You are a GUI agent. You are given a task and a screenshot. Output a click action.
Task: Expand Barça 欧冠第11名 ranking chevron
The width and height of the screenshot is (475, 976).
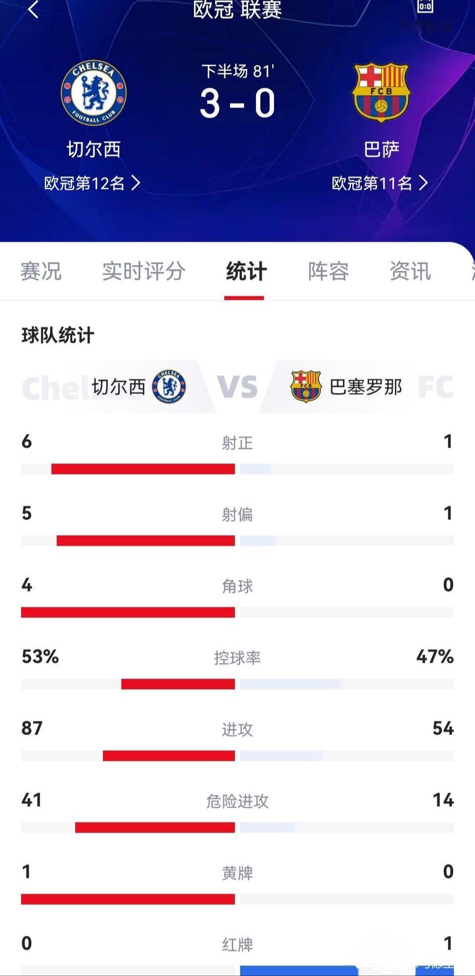(x=423, y=183)
